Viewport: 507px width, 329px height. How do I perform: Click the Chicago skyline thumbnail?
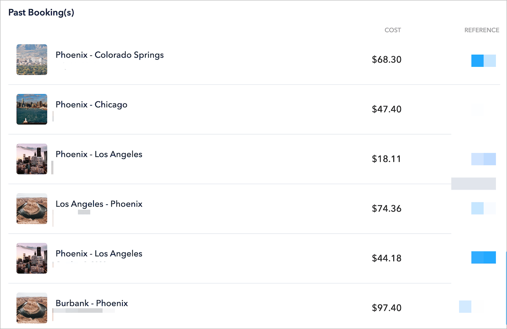pos(32,109)
